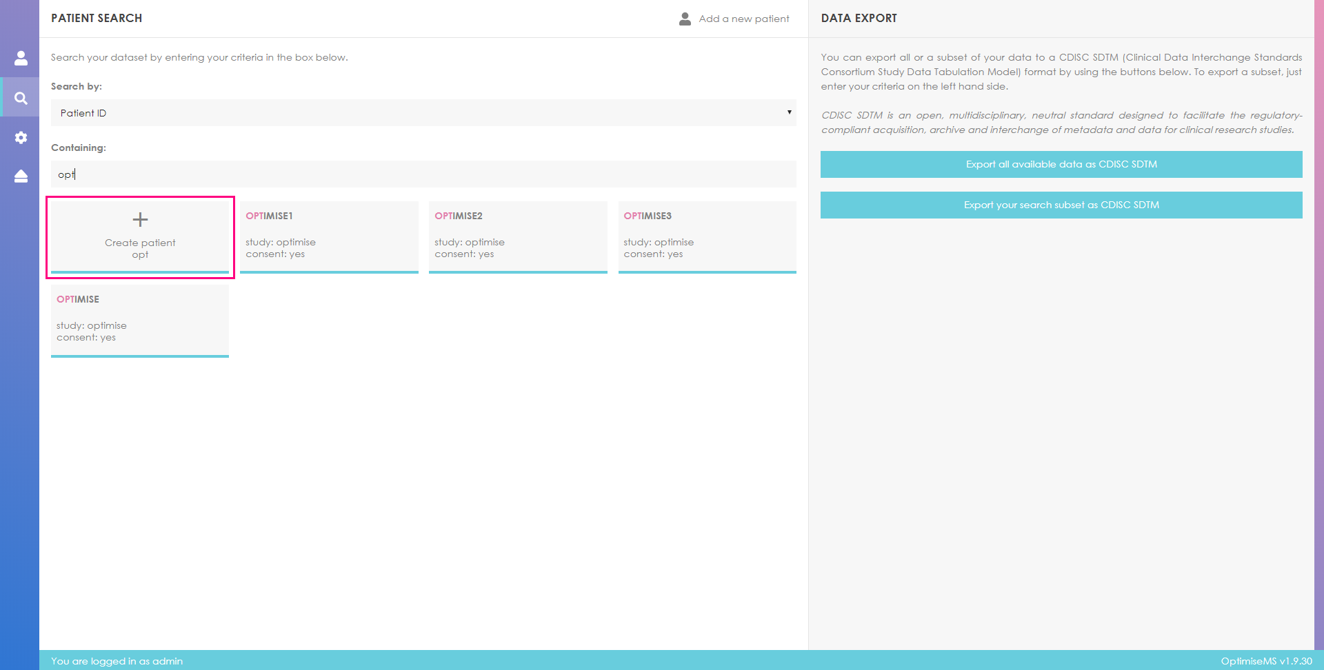
Task: Click the Add a new patient link
Action: 743,19
